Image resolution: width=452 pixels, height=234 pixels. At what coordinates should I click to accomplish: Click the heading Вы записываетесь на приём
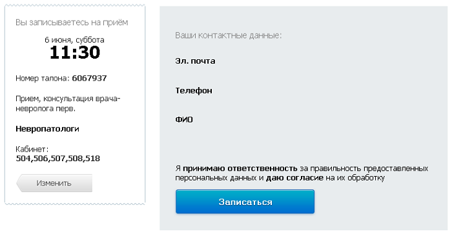coord(72,23)
